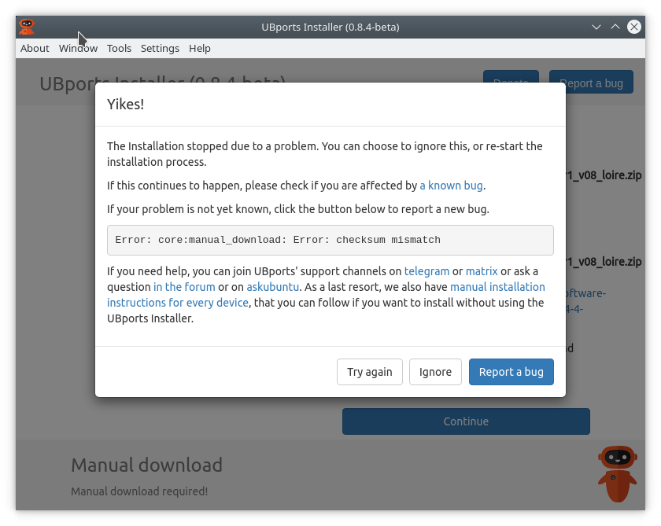Open the Tools menu
Screen dimensions: 661x526
pos(119,49)
